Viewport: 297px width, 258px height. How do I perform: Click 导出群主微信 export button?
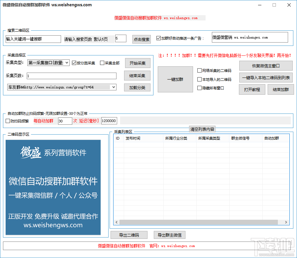click(x=170, y=235)
